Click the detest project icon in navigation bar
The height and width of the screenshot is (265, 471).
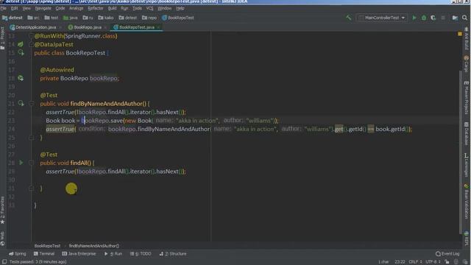[4, 18]
